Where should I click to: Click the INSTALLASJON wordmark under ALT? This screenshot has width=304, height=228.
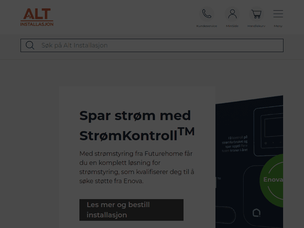click(37, 24)
